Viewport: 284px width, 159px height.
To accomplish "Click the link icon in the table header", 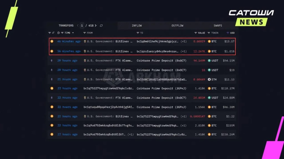I will 53,33.
